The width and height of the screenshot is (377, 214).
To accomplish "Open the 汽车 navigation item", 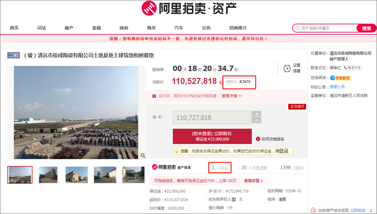I will (179, 28).
